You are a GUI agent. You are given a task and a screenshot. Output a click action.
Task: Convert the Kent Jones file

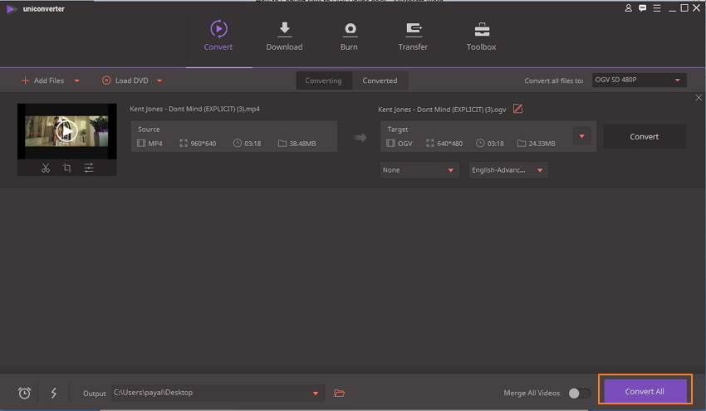coord(645,136)
